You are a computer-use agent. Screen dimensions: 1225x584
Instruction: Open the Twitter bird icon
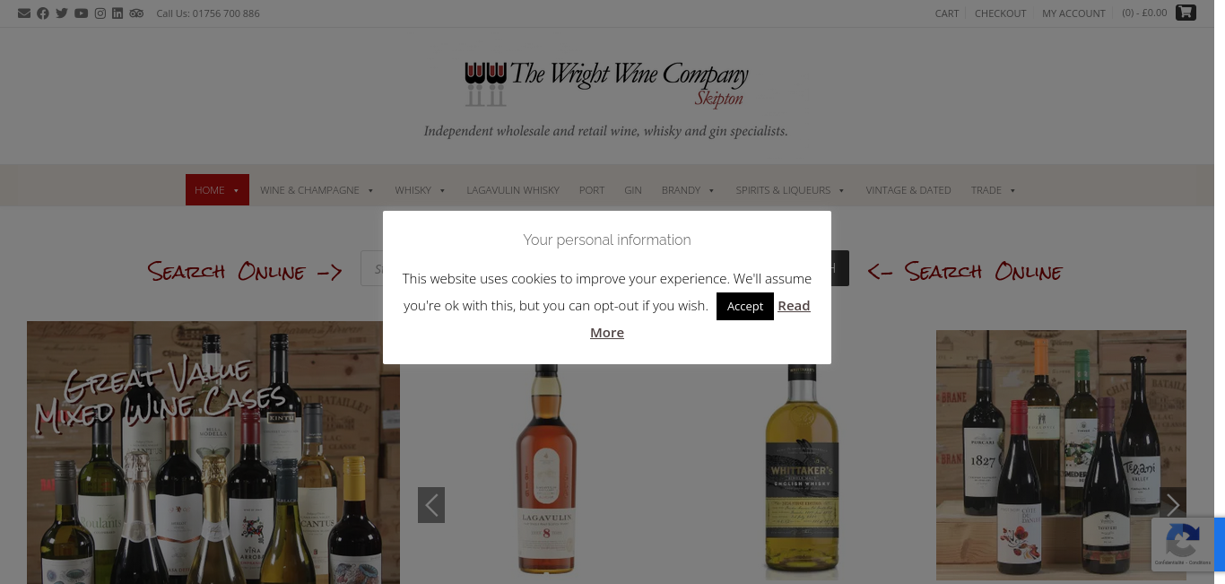(x=62, y=13)
